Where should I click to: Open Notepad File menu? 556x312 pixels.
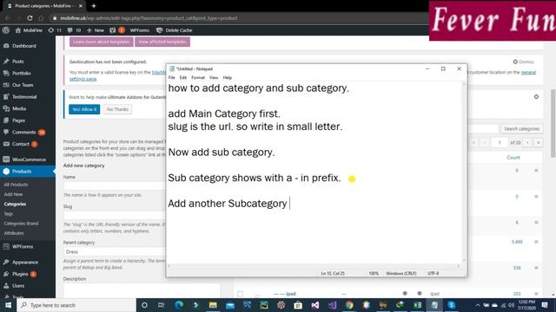[x=172, y=77]
